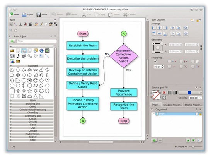Select the musical note stencil icon
Image resolution: width=208 pixels, height=156 pixels.
[x=18, y=56]
